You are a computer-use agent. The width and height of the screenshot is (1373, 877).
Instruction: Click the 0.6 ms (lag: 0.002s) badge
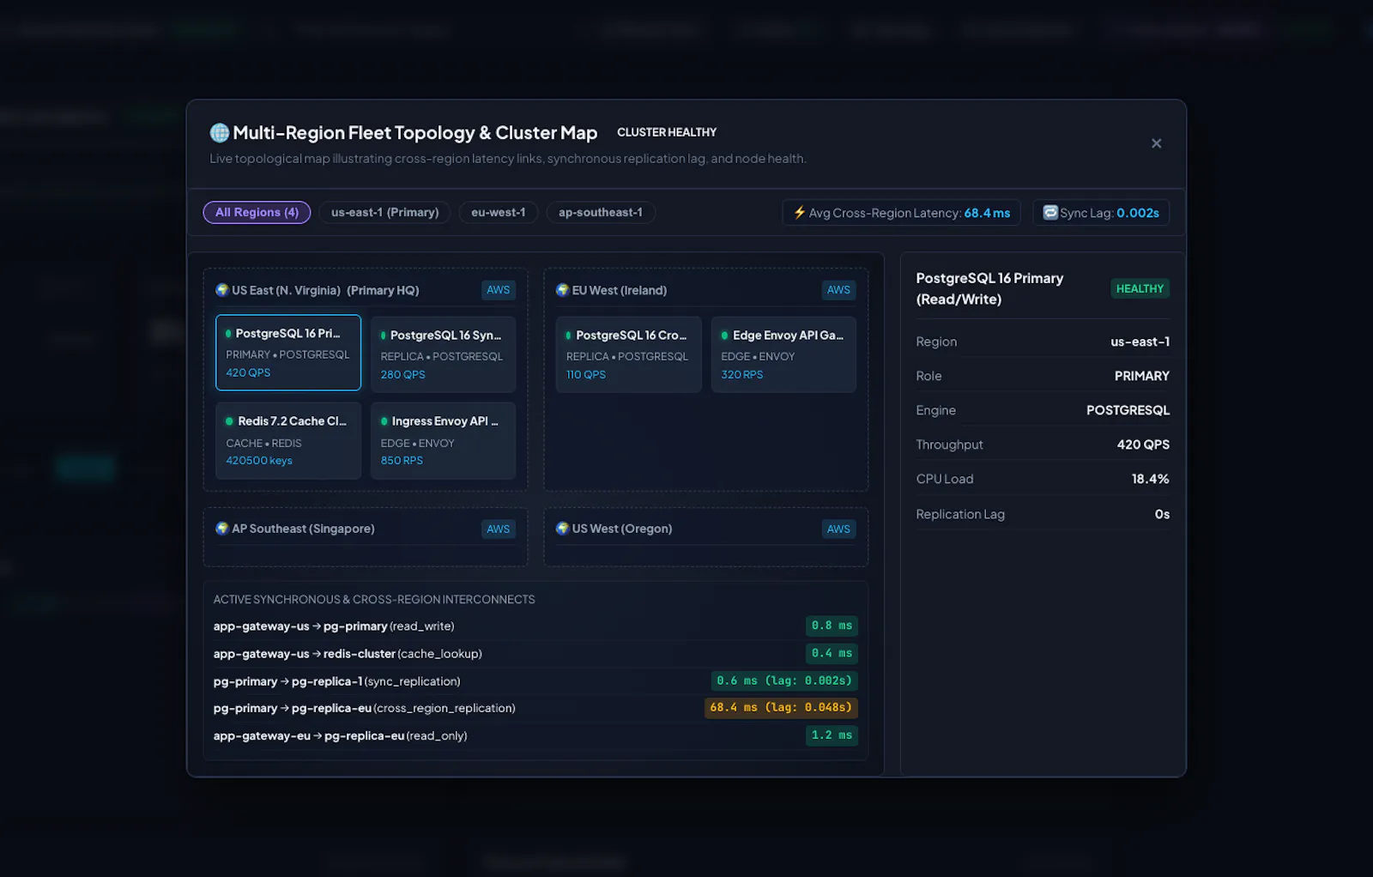[x=784, y=680]
